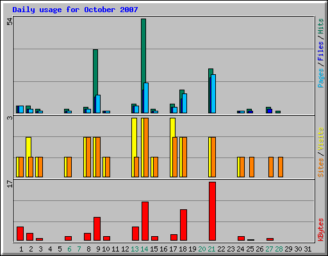
Task: Click the light blue Pages bar for day 21
Action: 213,93
